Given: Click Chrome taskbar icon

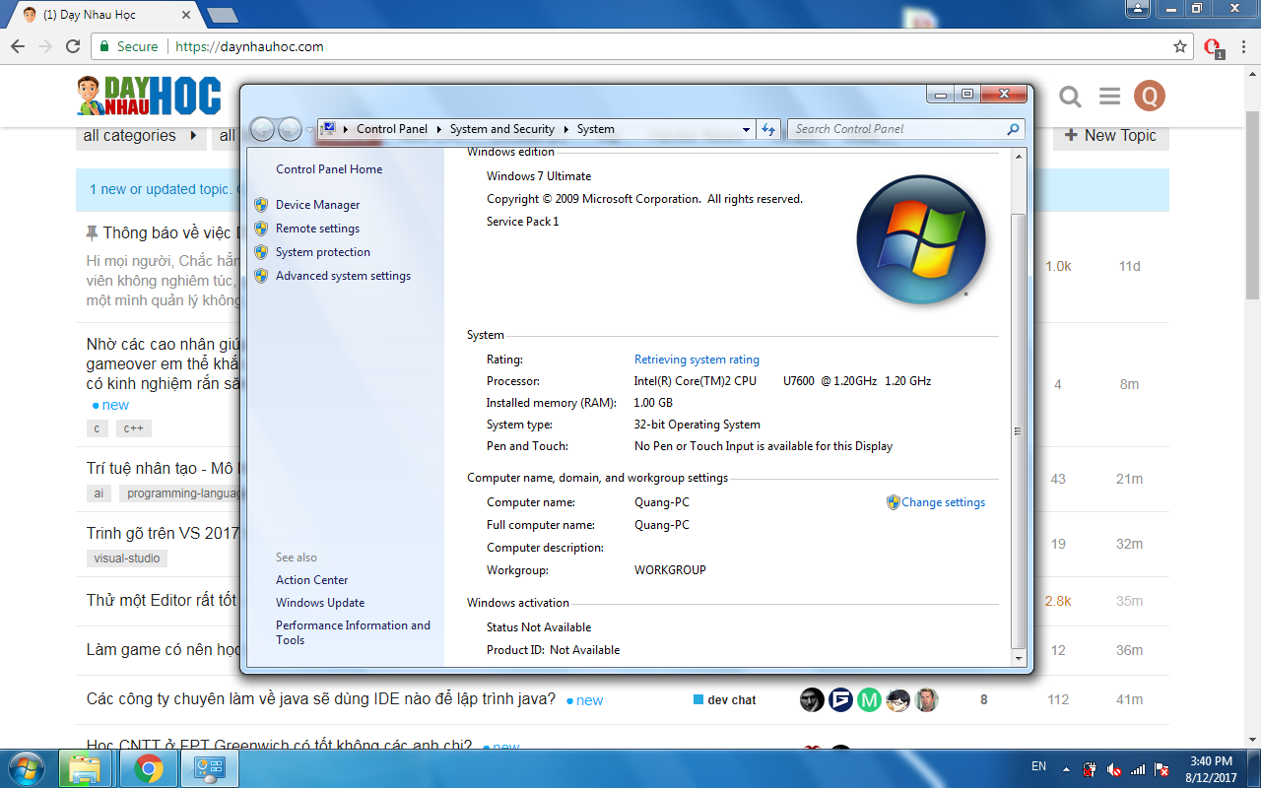Looking at the screenshot, I should (149, 769).
